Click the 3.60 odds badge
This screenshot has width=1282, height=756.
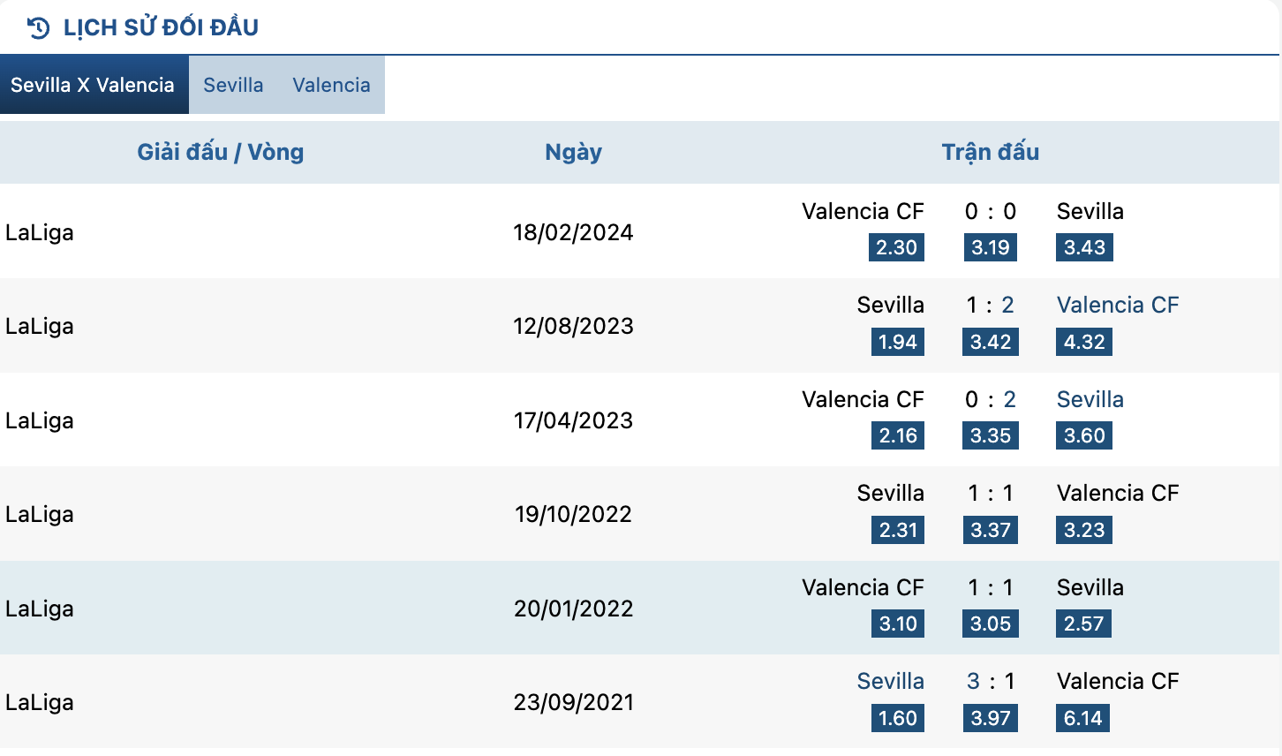click(1084, 435)
